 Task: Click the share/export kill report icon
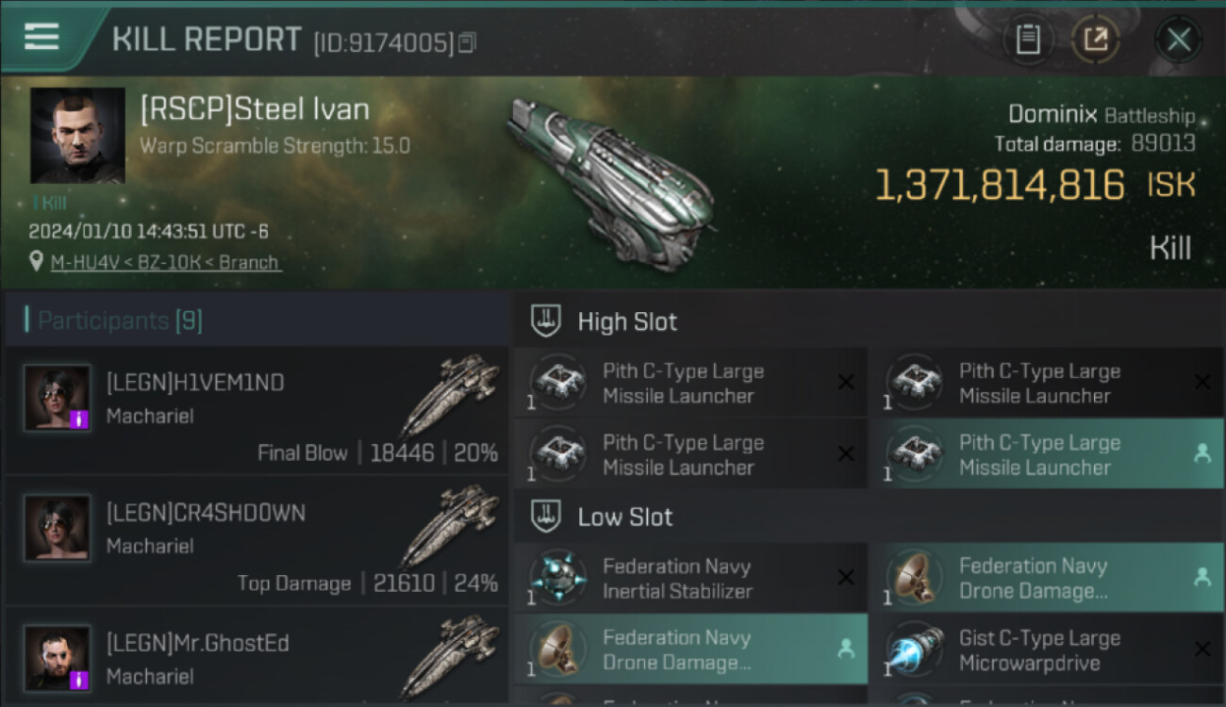[x=1095, y=40]
